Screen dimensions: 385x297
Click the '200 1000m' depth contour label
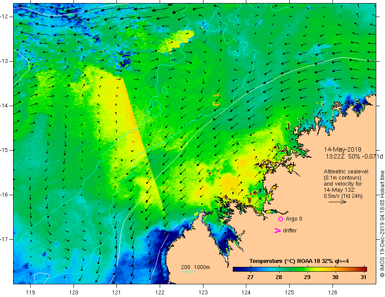pyautogui.click(x=196, y=267)
